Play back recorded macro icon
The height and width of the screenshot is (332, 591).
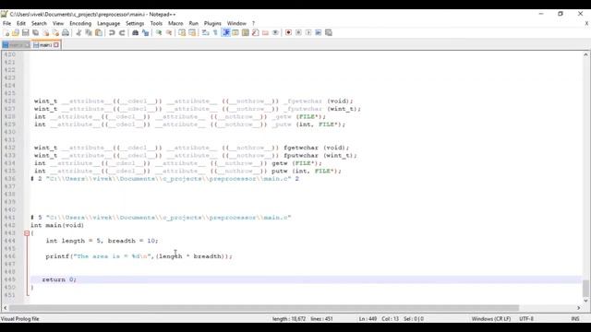point(308,33)
